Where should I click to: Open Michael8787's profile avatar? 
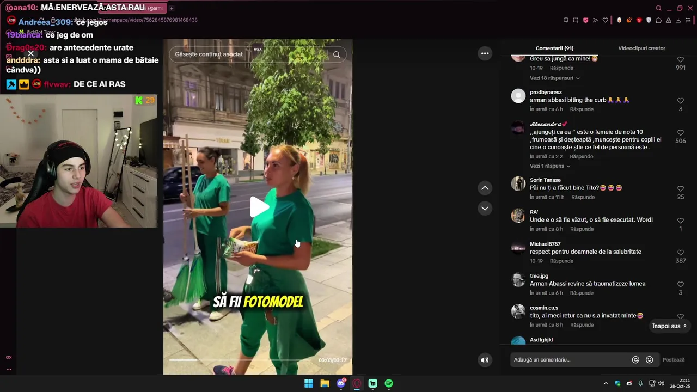pos(518,248)
